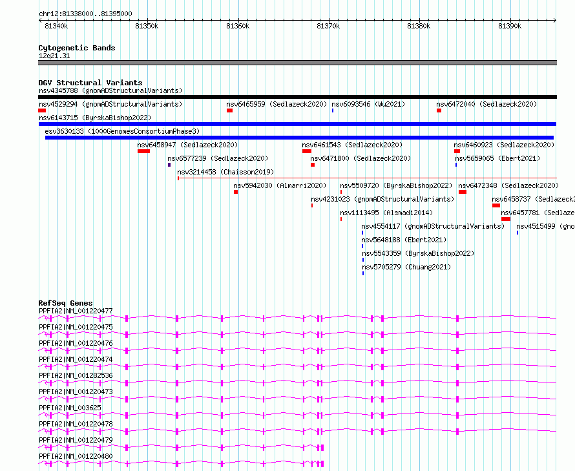575x471 pixels.
Task: Open nsv6465959 (Sedlazeck2020) variant
Action: [x=277, y=104]
